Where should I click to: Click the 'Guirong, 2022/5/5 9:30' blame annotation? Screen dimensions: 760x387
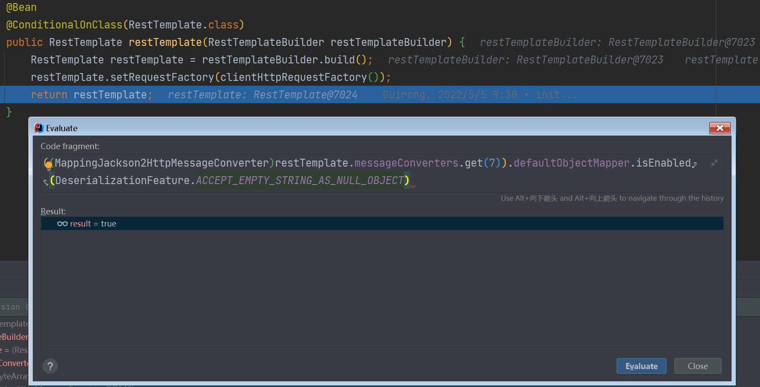[x=450, y=94]
